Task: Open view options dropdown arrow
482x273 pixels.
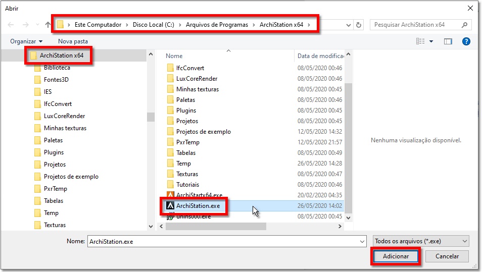Action: point(431,41)
